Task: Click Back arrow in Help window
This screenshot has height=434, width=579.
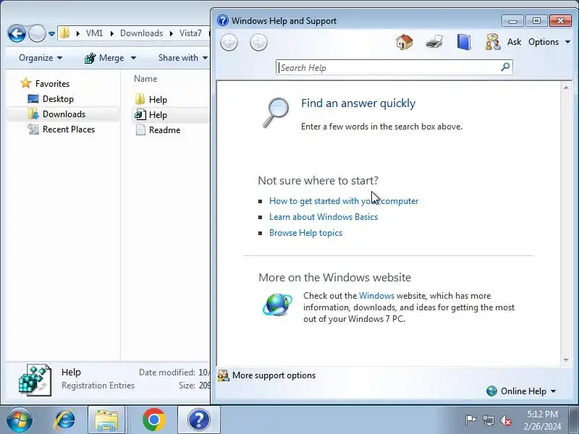Action: [x=229, y=43]
